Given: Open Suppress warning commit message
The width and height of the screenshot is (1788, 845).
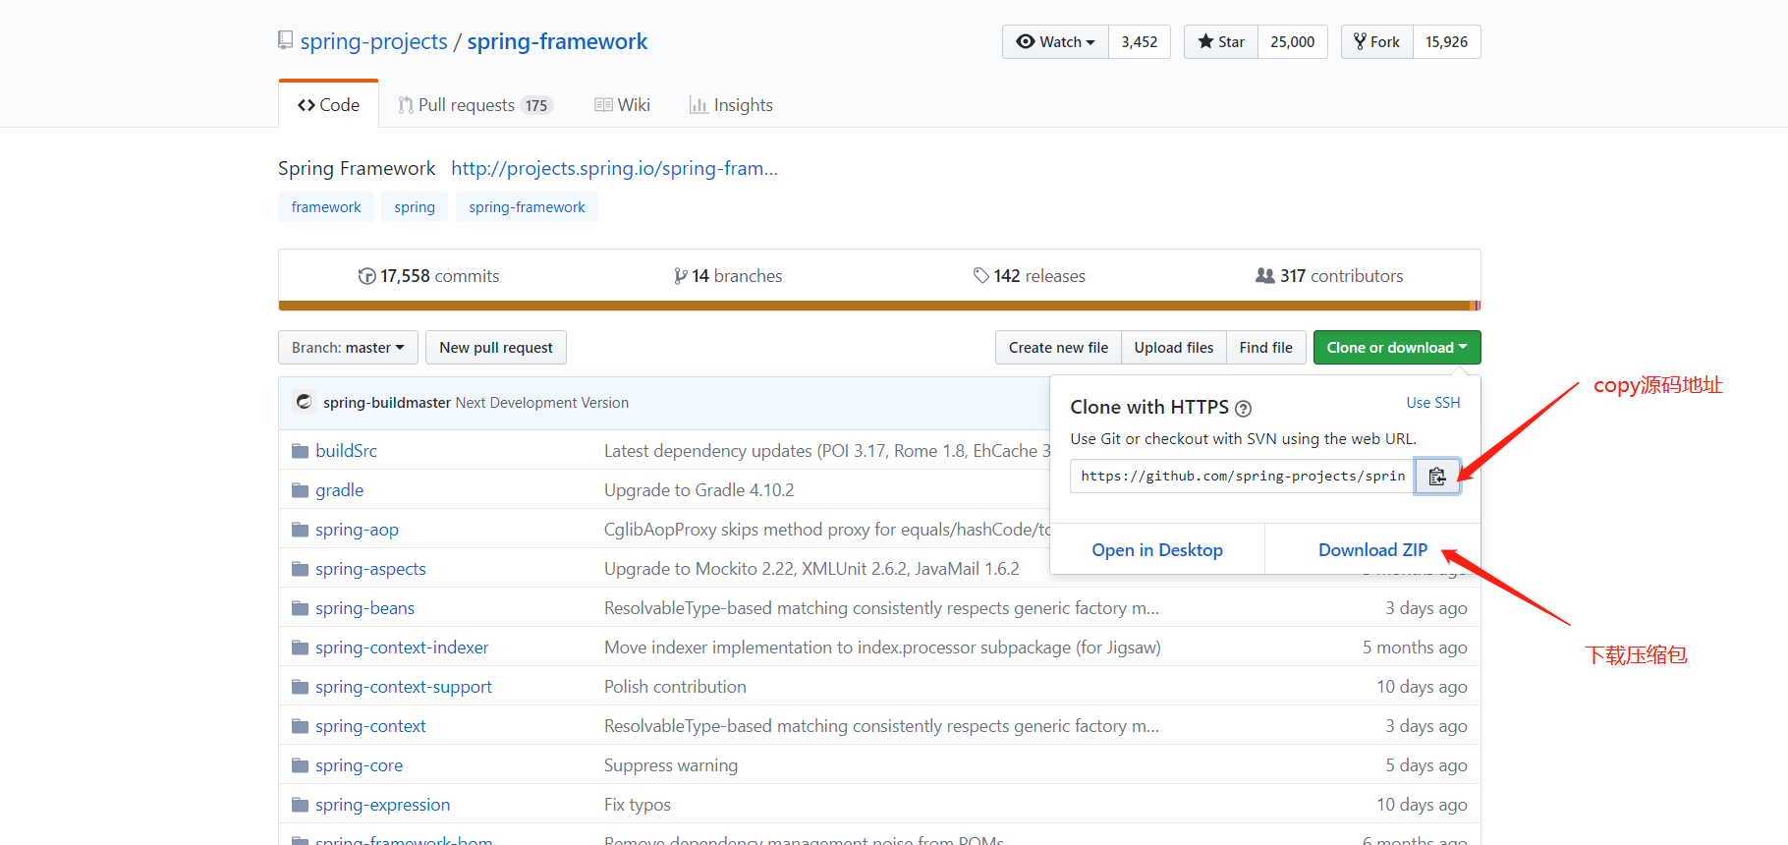Looking at the screenshot, I should tap(671, 765).
